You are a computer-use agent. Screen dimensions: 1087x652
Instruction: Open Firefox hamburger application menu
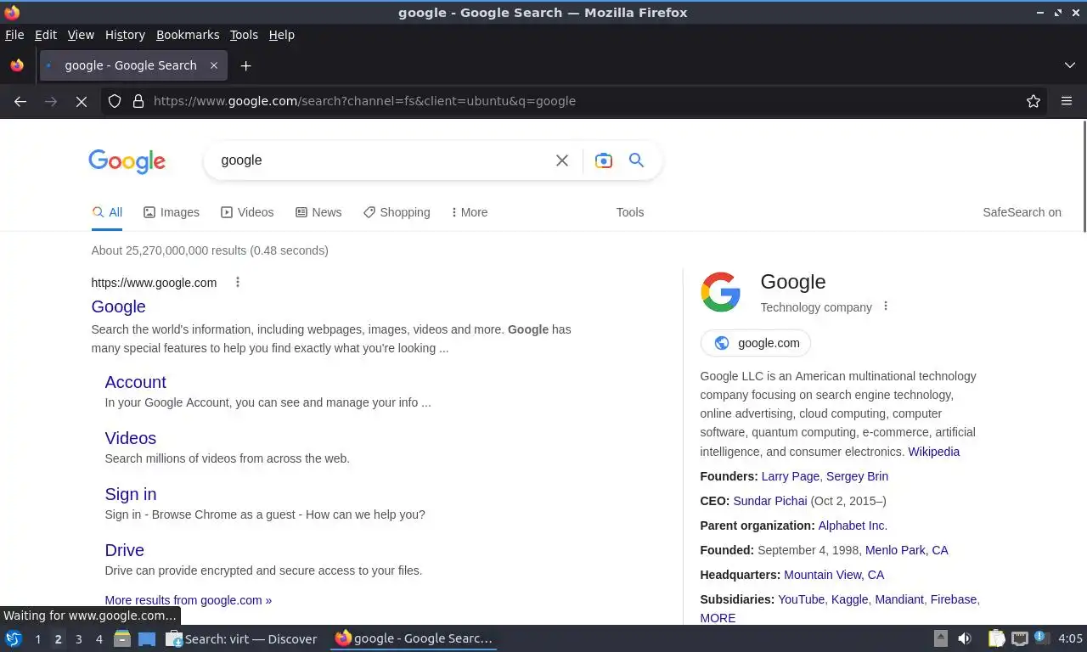click(1067, 101)
